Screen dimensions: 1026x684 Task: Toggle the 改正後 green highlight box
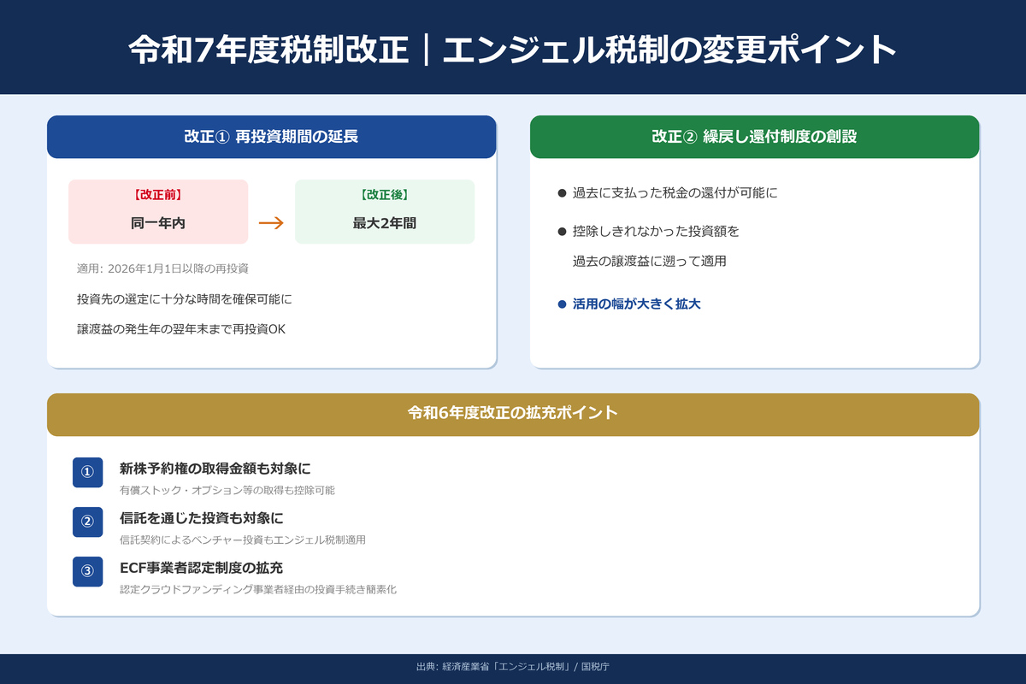pyautogui.click(x=385, y=211)
